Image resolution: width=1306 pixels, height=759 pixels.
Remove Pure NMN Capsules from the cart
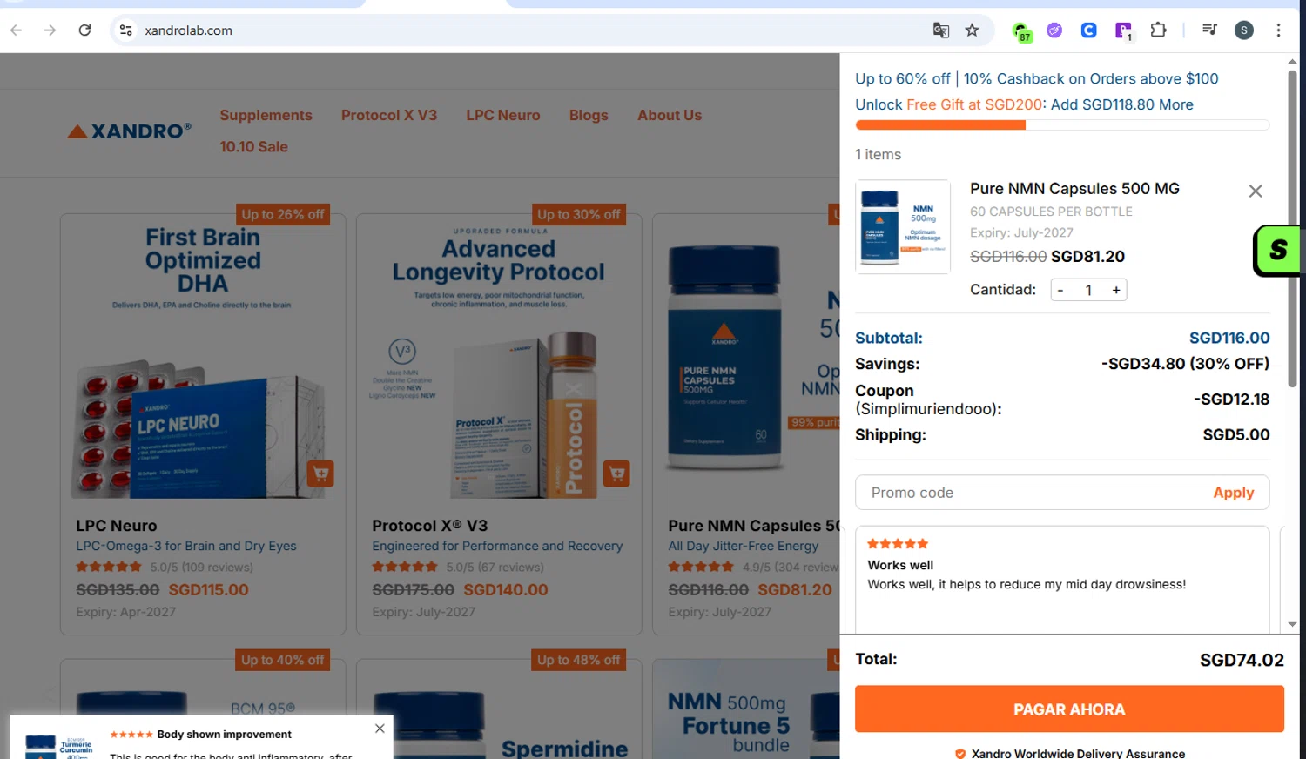pyautogui.click(x=1256, y=191)
